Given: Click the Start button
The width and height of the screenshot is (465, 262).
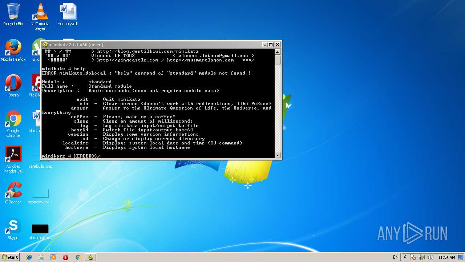Looking at the screenshot, I should click(x=10, y=257).
